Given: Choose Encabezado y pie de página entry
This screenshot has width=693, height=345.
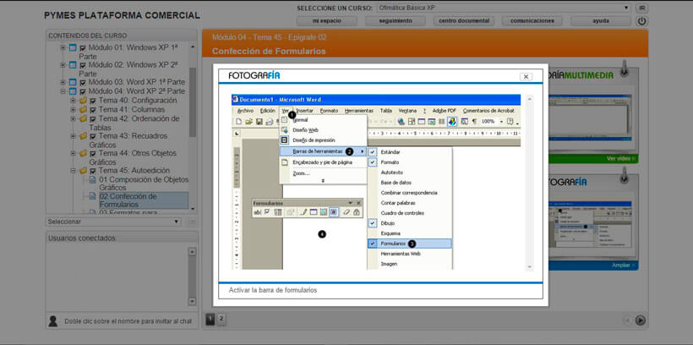Looking at the screenshot, I should (x=323, y=162).
